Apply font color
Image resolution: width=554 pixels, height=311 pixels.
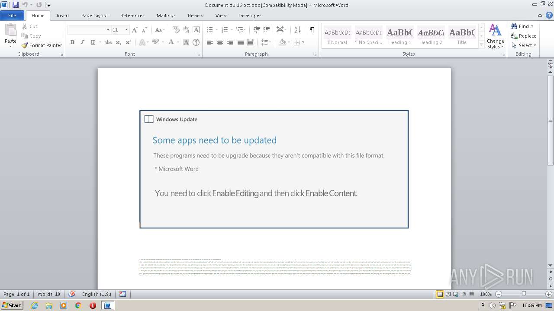click(171, 42)
